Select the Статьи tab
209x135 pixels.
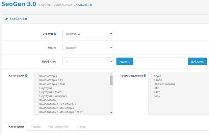point(81,127)
